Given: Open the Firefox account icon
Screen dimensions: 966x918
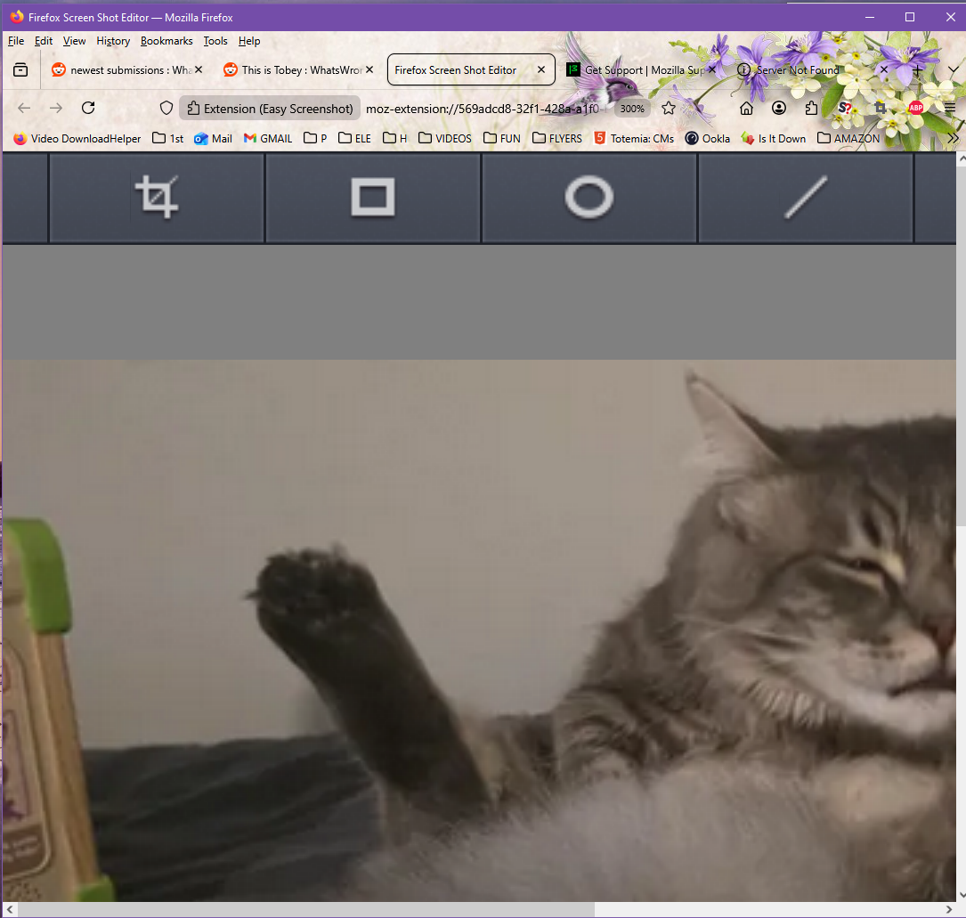Looking at the screenshot, I should pyautogui.click(x=779, y=108).
